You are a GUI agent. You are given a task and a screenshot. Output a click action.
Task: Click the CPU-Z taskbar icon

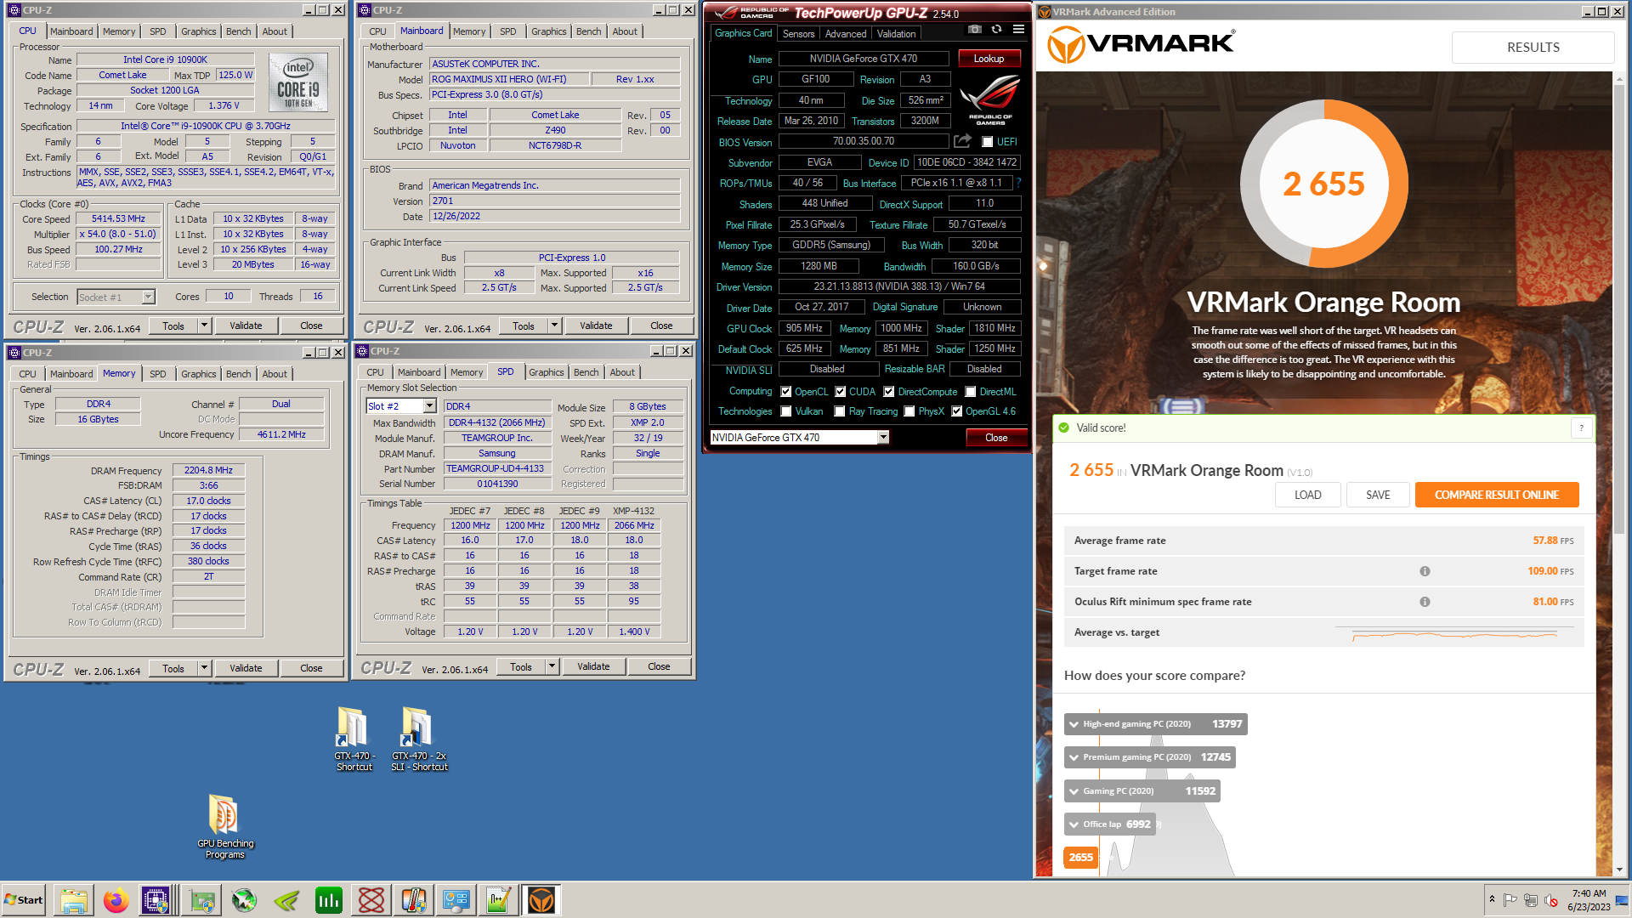tap(156, 900)
